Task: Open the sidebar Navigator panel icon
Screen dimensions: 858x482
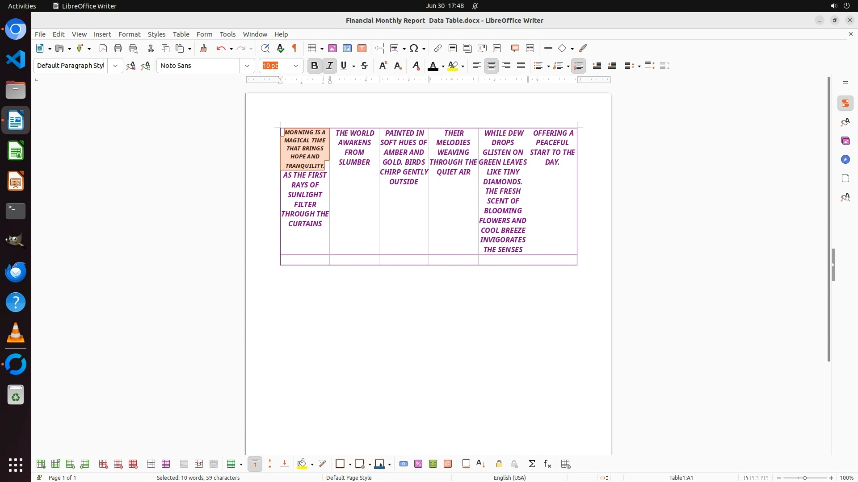Action: pos(845,159)
